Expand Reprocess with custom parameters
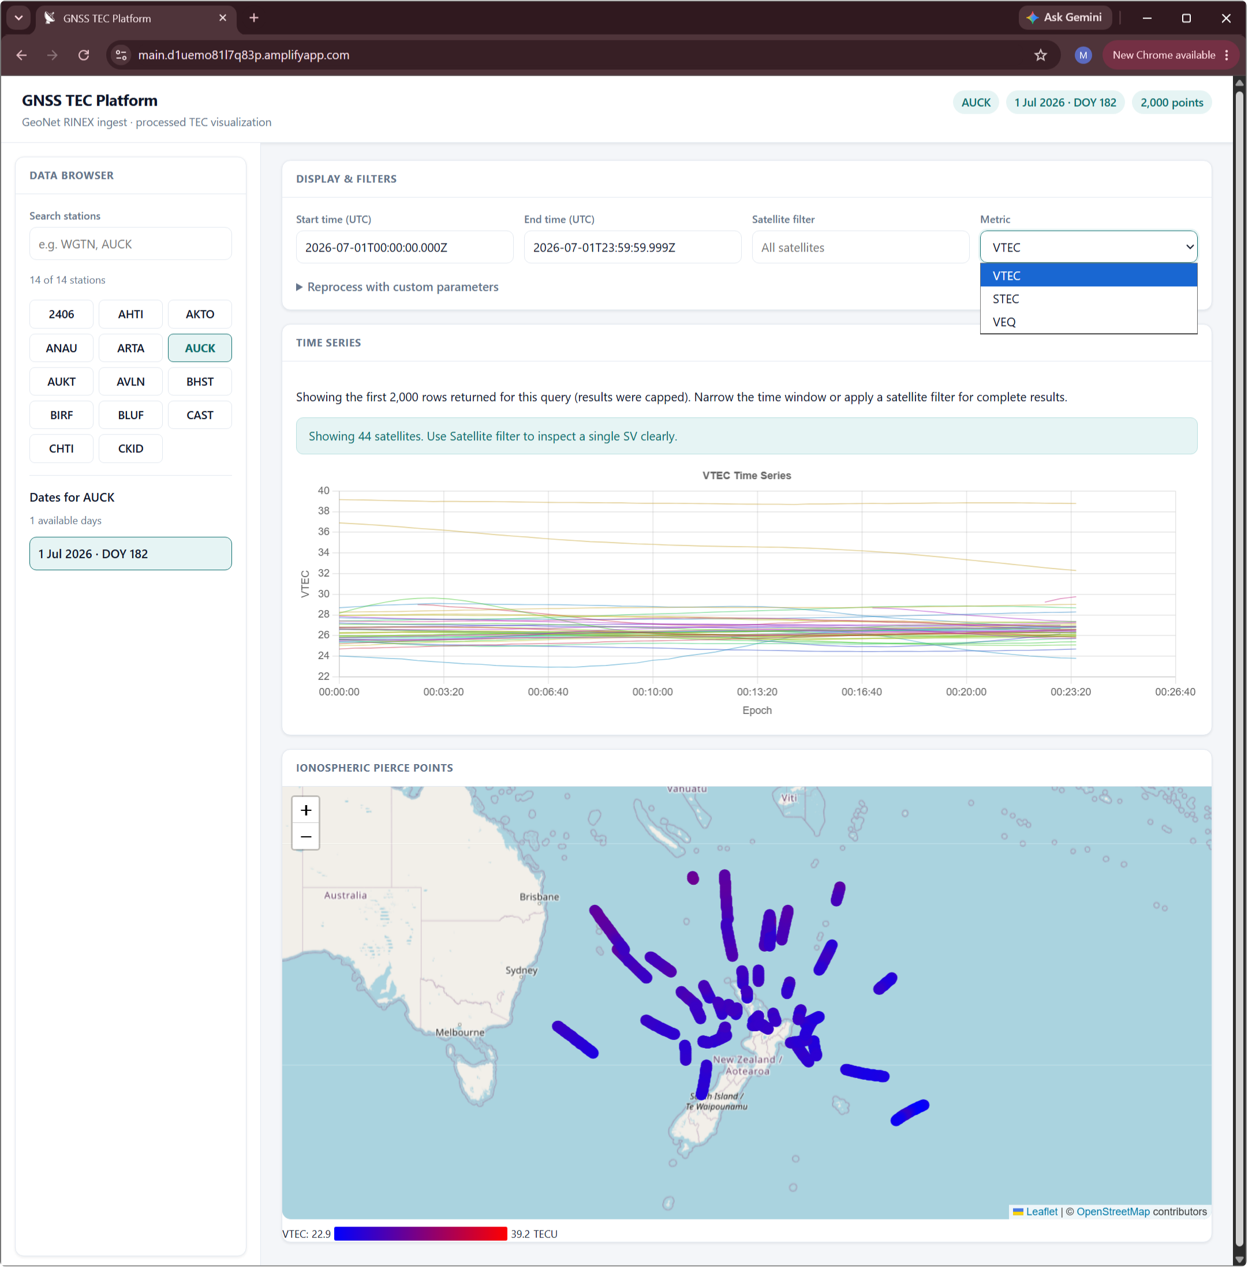The height and width of the screenshot is (1272, 1252). click(398, 288)
